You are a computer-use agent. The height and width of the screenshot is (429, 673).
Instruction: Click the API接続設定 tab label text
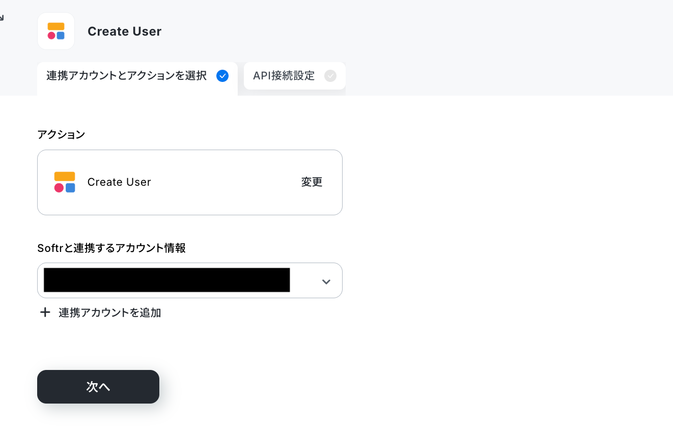coord(284,76)
